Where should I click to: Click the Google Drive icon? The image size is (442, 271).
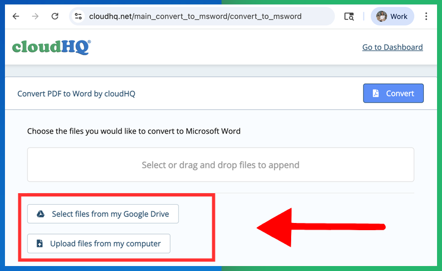click(x=40, y=214)
